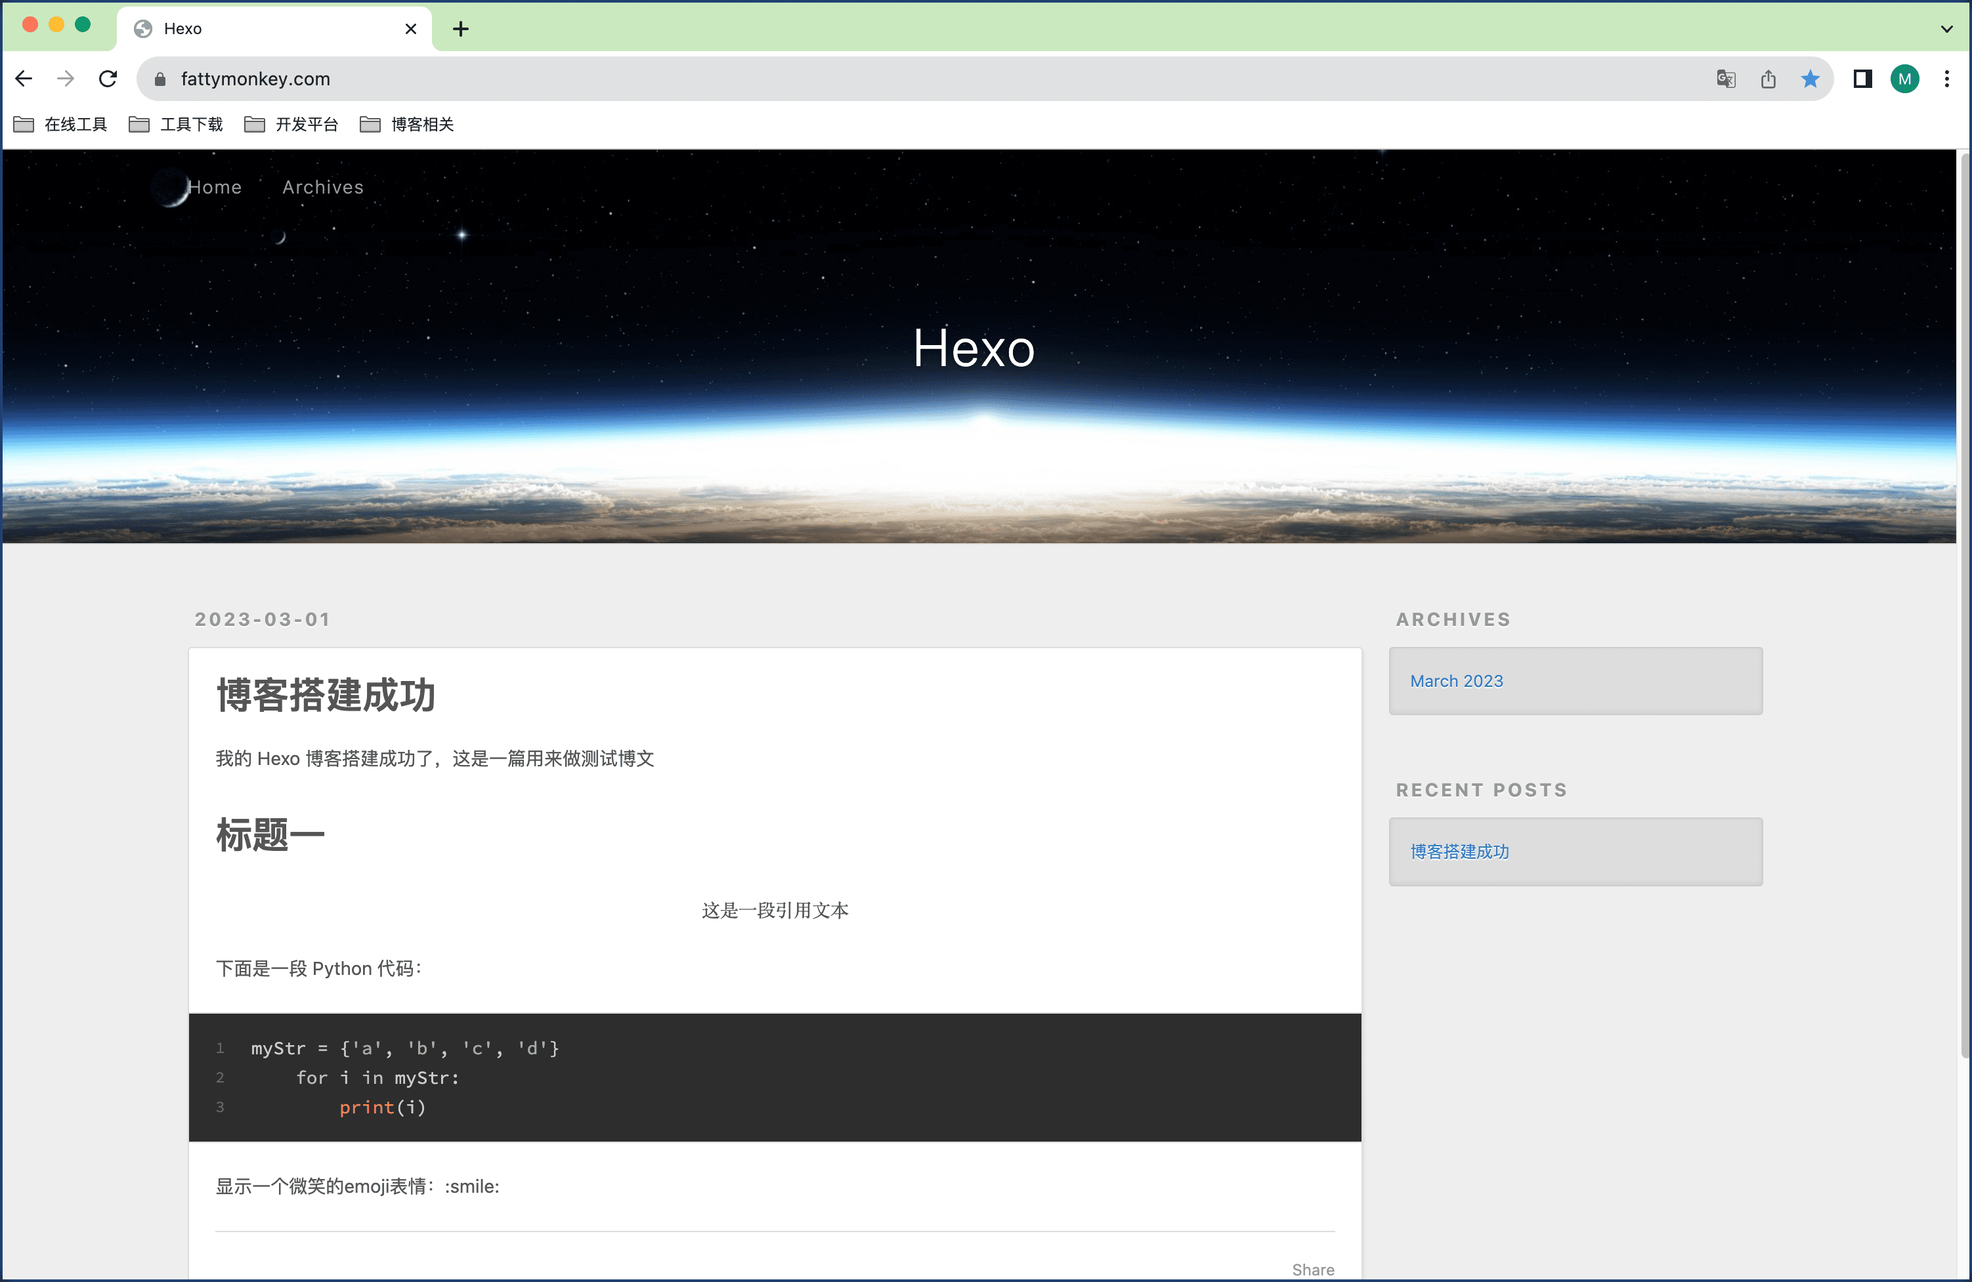Open the 博客搭建成功 post title
The image size is (1972, 1282).
326,695
